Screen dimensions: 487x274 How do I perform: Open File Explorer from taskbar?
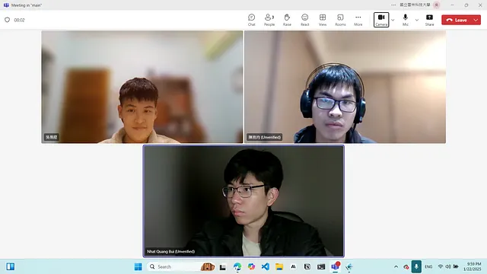click(279, 266)
